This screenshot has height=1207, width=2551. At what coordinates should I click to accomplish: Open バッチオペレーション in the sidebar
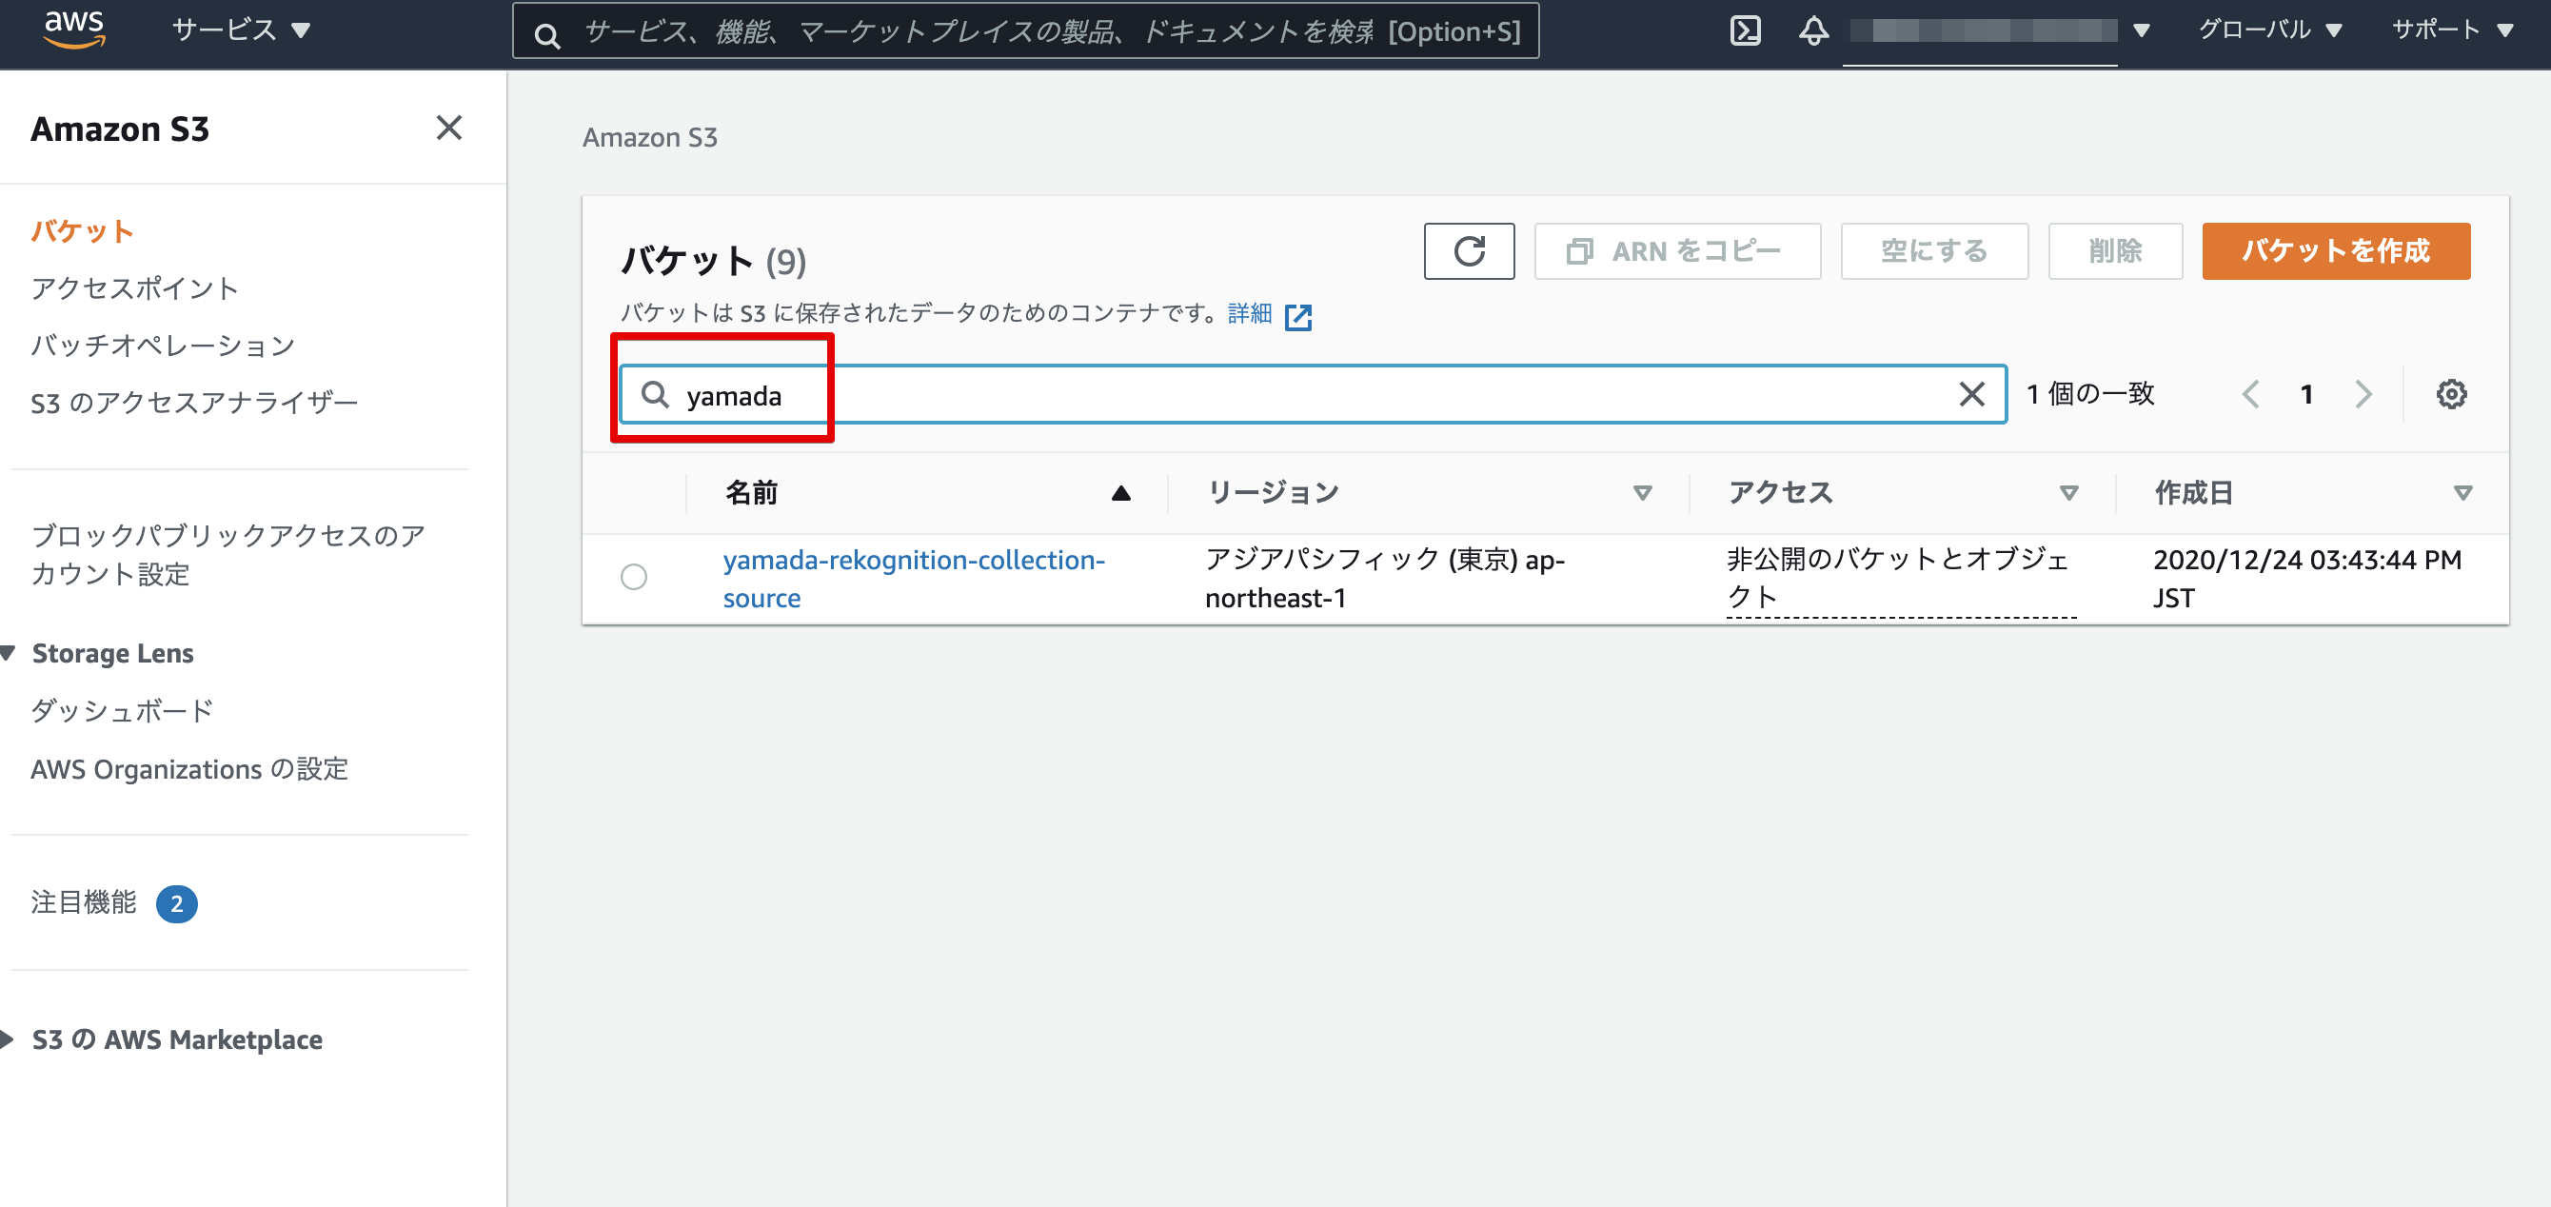click(164, 346)
